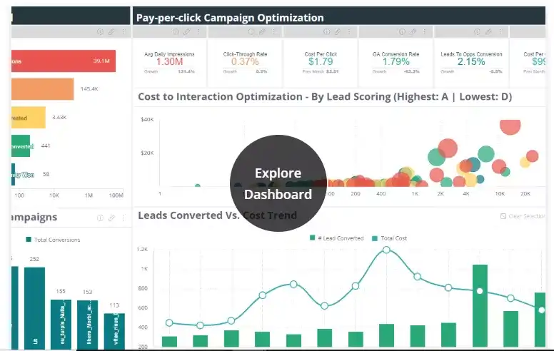
Task: Click the 0.37% Click-Through Rate value
Action: click(245, 62)
